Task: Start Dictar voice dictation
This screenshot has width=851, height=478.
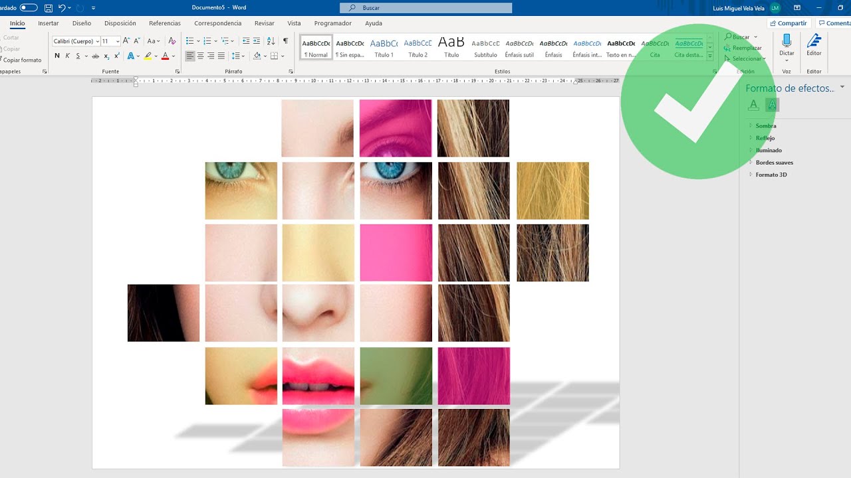Action: [787, 46]
